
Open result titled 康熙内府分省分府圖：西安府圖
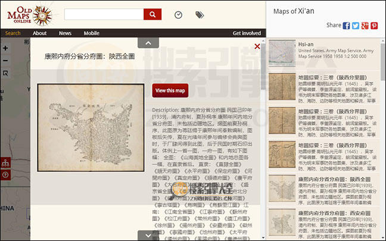click(335, 213)
